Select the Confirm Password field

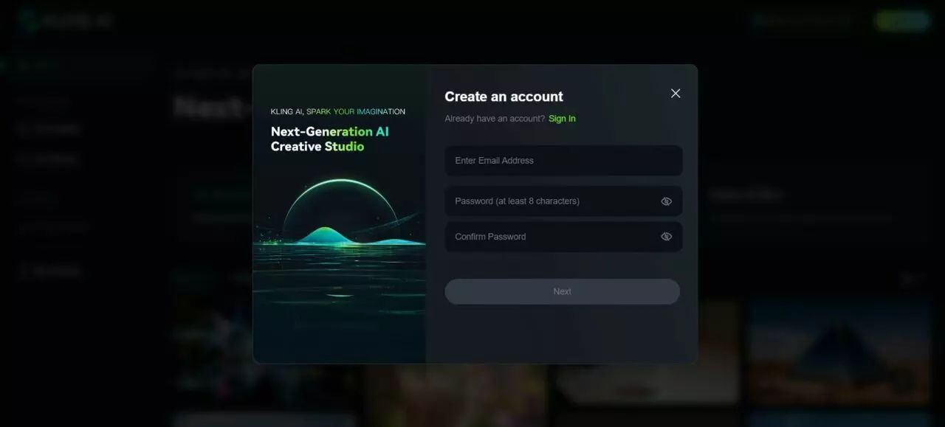pos(563,236)
